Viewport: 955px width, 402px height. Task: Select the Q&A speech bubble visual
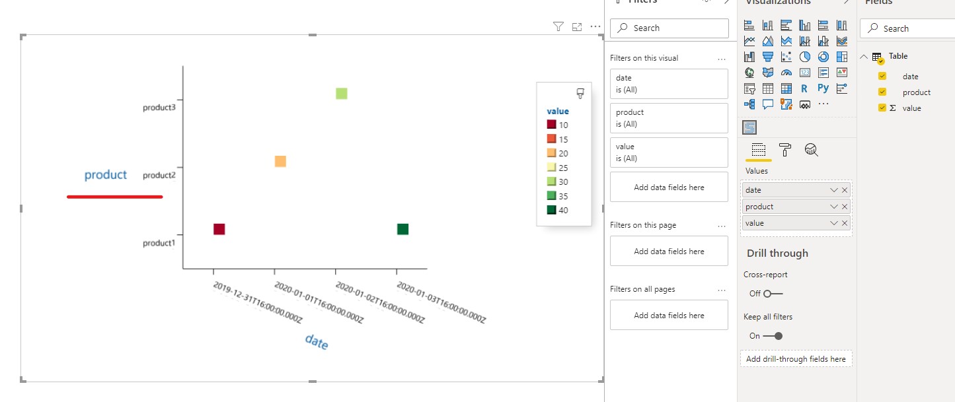click(x=768, y=104)
